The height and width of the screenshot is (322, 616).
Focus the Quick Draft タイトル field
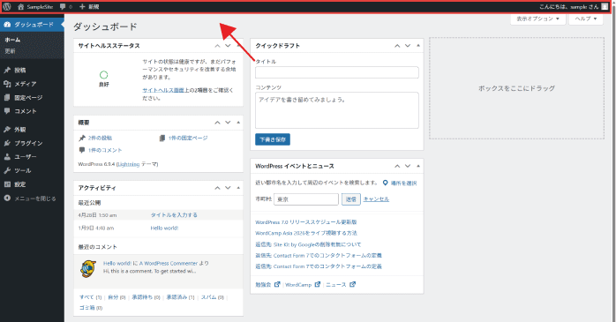point(336,72)
